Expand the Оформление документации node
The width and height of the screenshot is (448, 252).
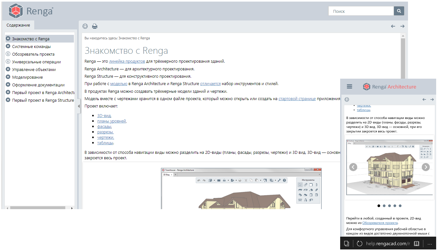[x=8, y=85]
